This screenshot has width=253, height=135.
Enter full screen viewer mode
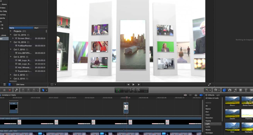209,85
